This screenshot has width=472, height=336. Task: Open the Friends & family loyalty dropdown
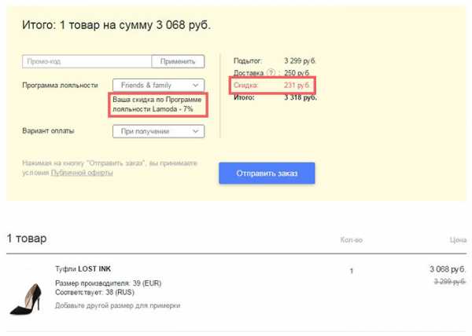[158, 85]
